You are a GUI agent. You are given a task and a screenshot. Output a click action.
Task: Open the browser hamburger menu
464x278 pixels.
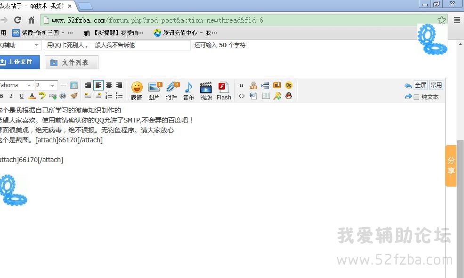point(457,20)
